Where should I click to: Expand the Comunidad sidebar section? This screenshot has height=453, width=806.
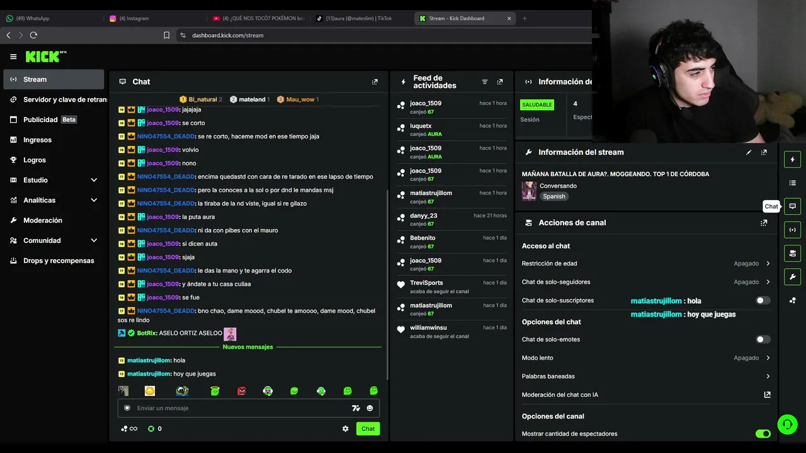(x=54, y=240)
